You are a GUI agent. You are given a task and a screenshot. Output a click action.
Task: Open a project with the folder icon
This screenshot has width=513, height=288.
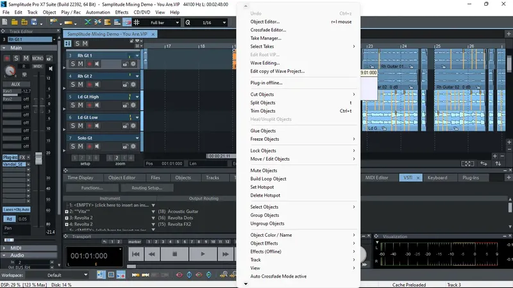(x=14, y=22)
